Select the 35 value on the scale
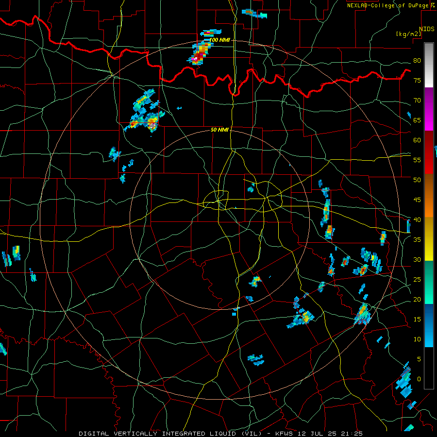This screenshot has width=437, height=437. click(x=417, y=240)
